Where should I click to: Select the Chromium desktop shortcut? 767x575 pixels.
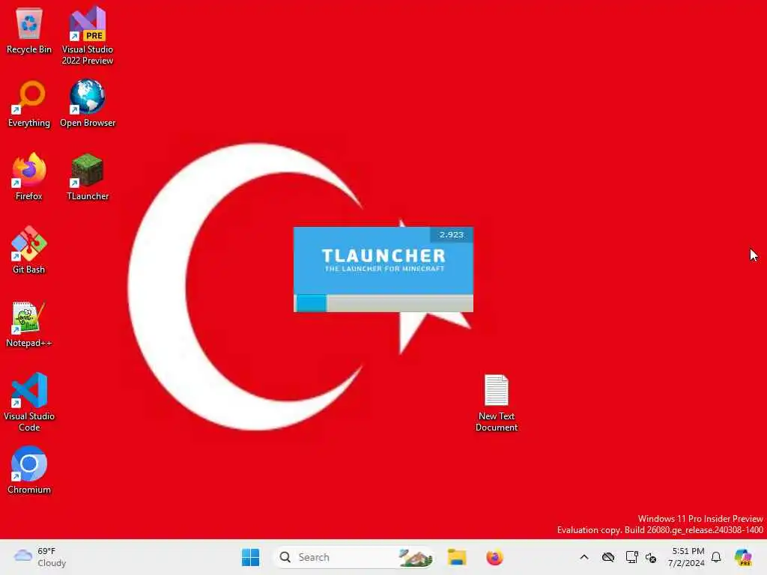pyautogui.click(x=29, y=470)
